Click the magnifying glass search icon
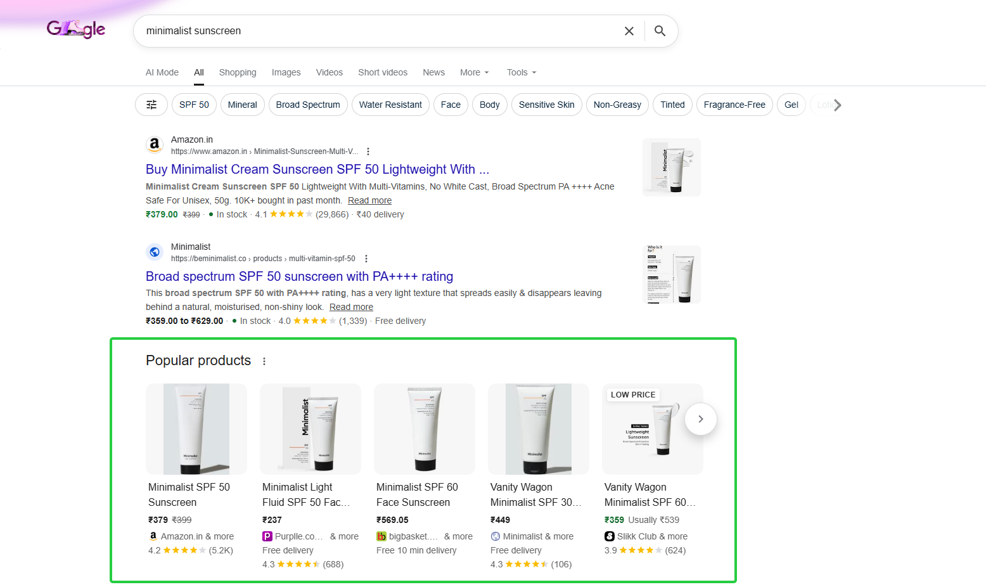This screenshot has height=587, width=986. click(660, 30)
